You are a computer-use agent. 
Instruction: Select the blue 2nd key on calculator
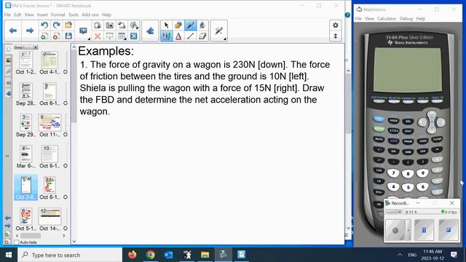[379, 119]
